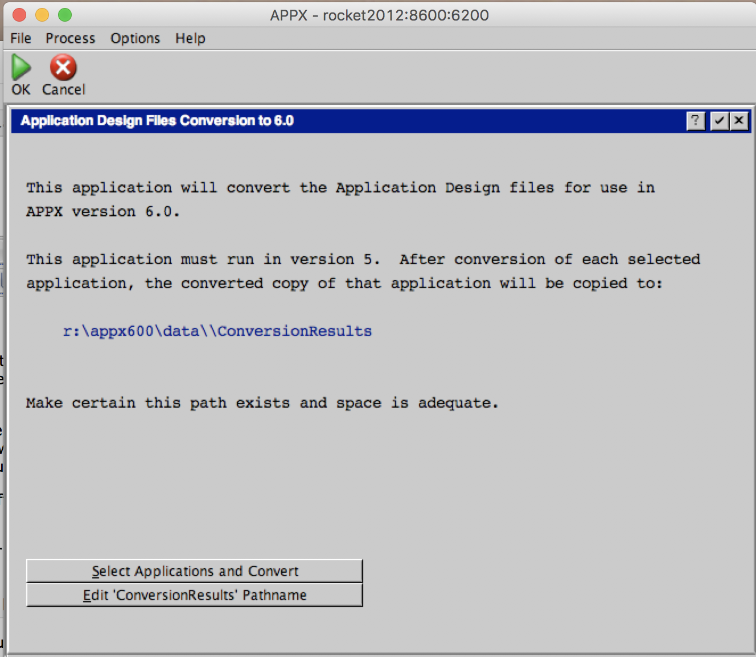Minimize the window with the yellow button
Image resolution: width=756 pixels, height=657 pixels.
tap(42, 15)
